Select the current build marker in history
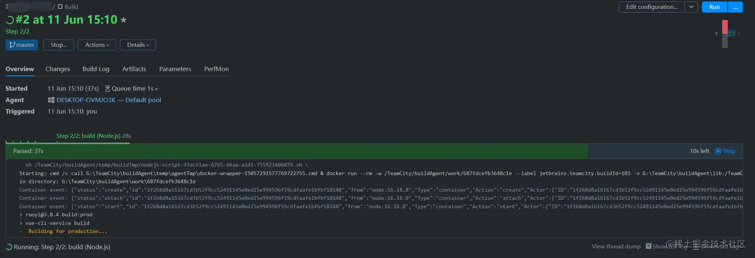Viewport: 755px width, 258px height. pos(732,33)
